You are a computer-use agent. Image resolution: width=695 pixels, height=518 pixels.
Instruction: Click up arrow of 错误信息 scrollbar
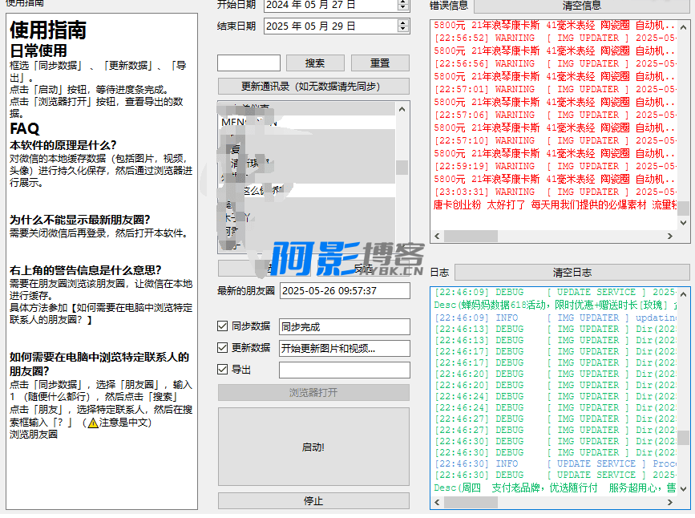coord(683,27)
